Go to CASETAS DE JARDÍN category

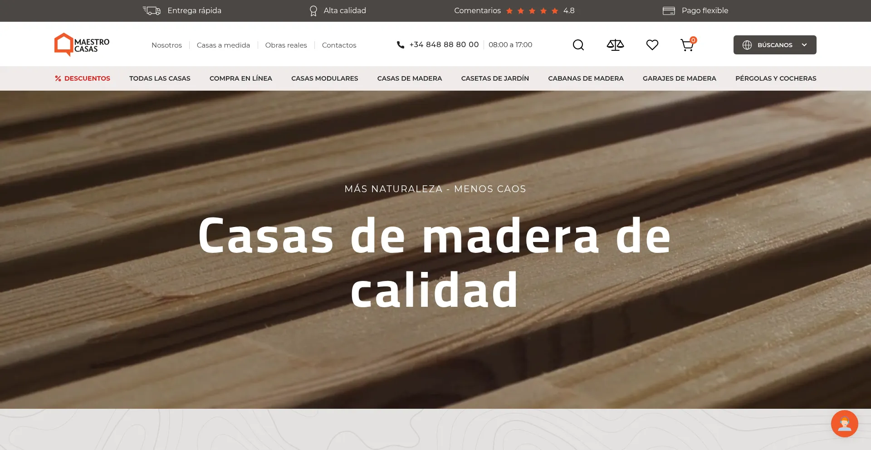495,78
